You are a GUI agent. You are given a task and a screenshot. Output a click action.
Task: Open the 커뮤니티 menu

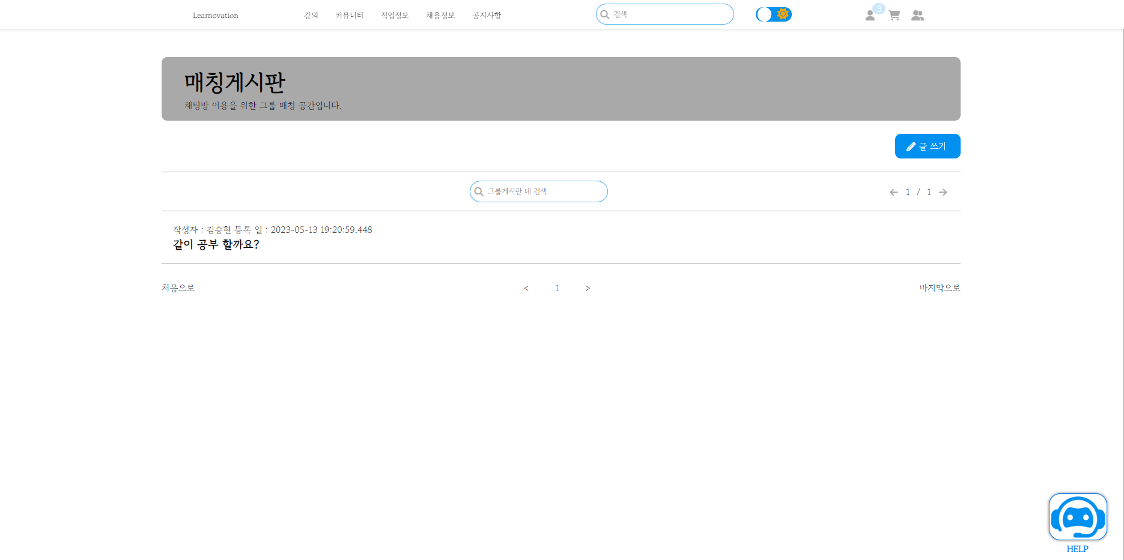coord(349,15)
